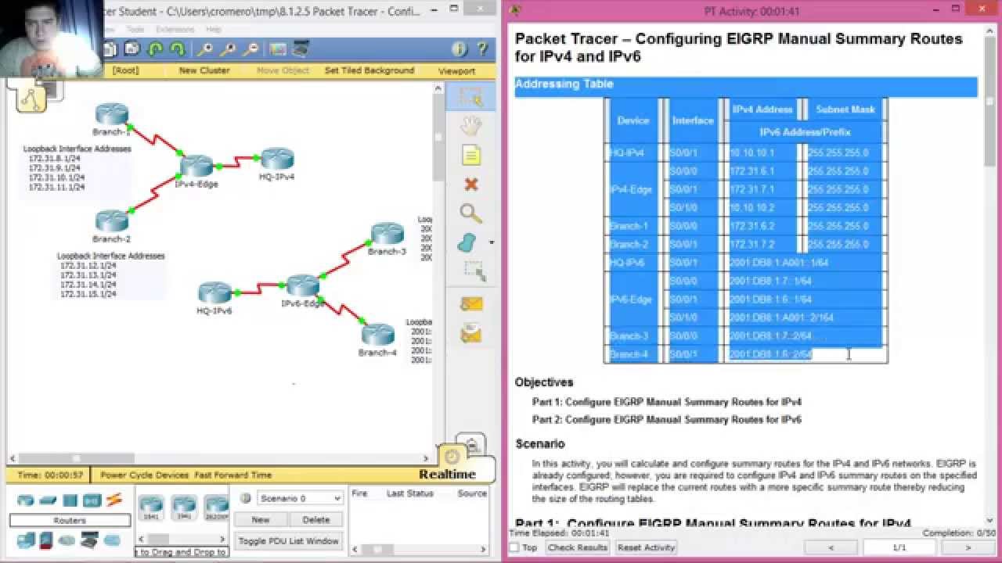
Task: Select the Add Simple PDU envelope
Action: click(x=471, y=303)
